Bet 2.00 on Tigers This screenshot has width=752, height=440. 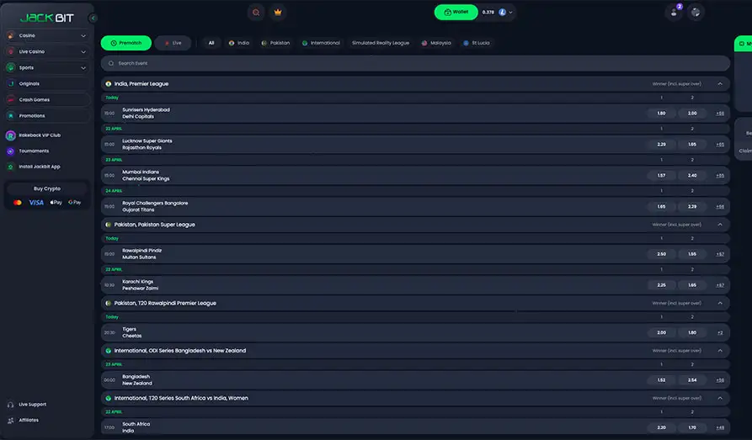pyautogui.click(x=661, y=333)
